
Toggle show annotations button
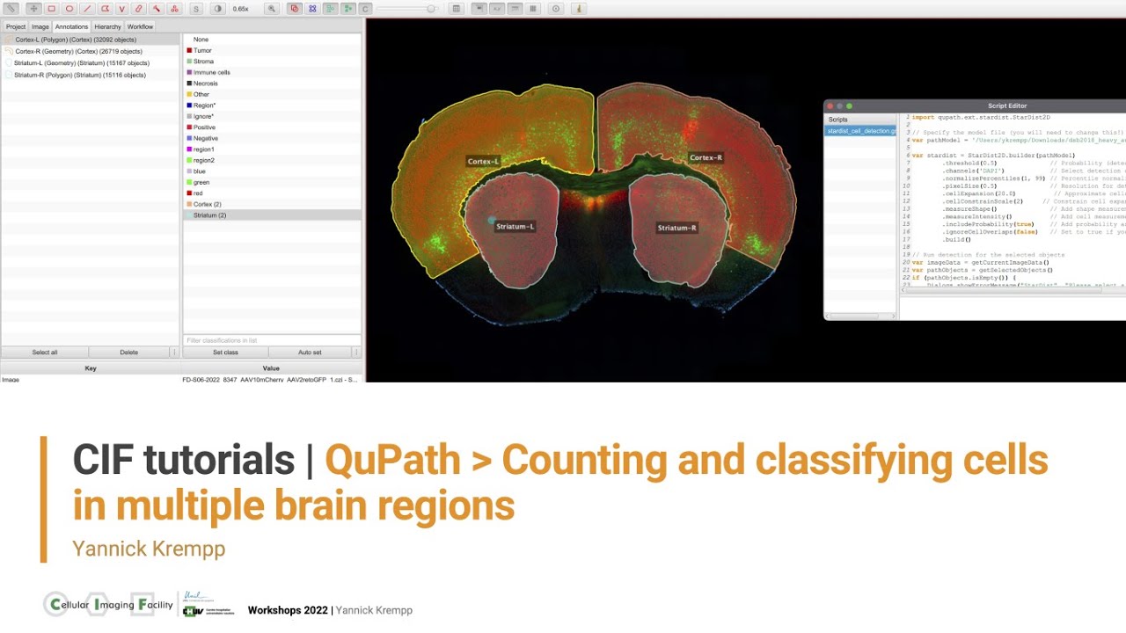coord(294,8)
